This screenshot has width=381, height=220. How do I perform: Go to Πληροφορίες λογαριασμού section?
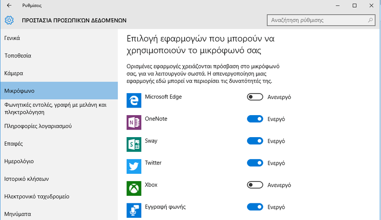(38, 126)
